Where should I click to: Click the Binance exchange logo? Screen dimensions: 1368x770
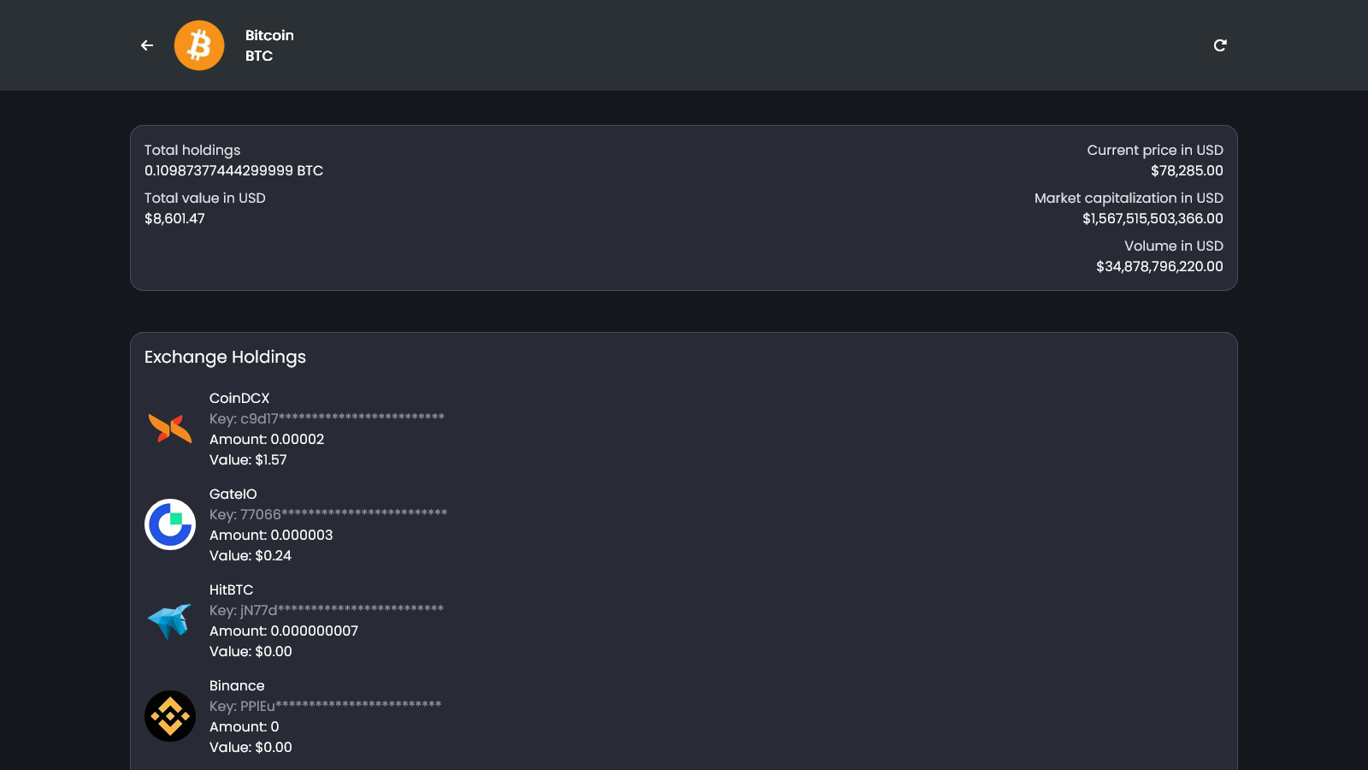170,716
